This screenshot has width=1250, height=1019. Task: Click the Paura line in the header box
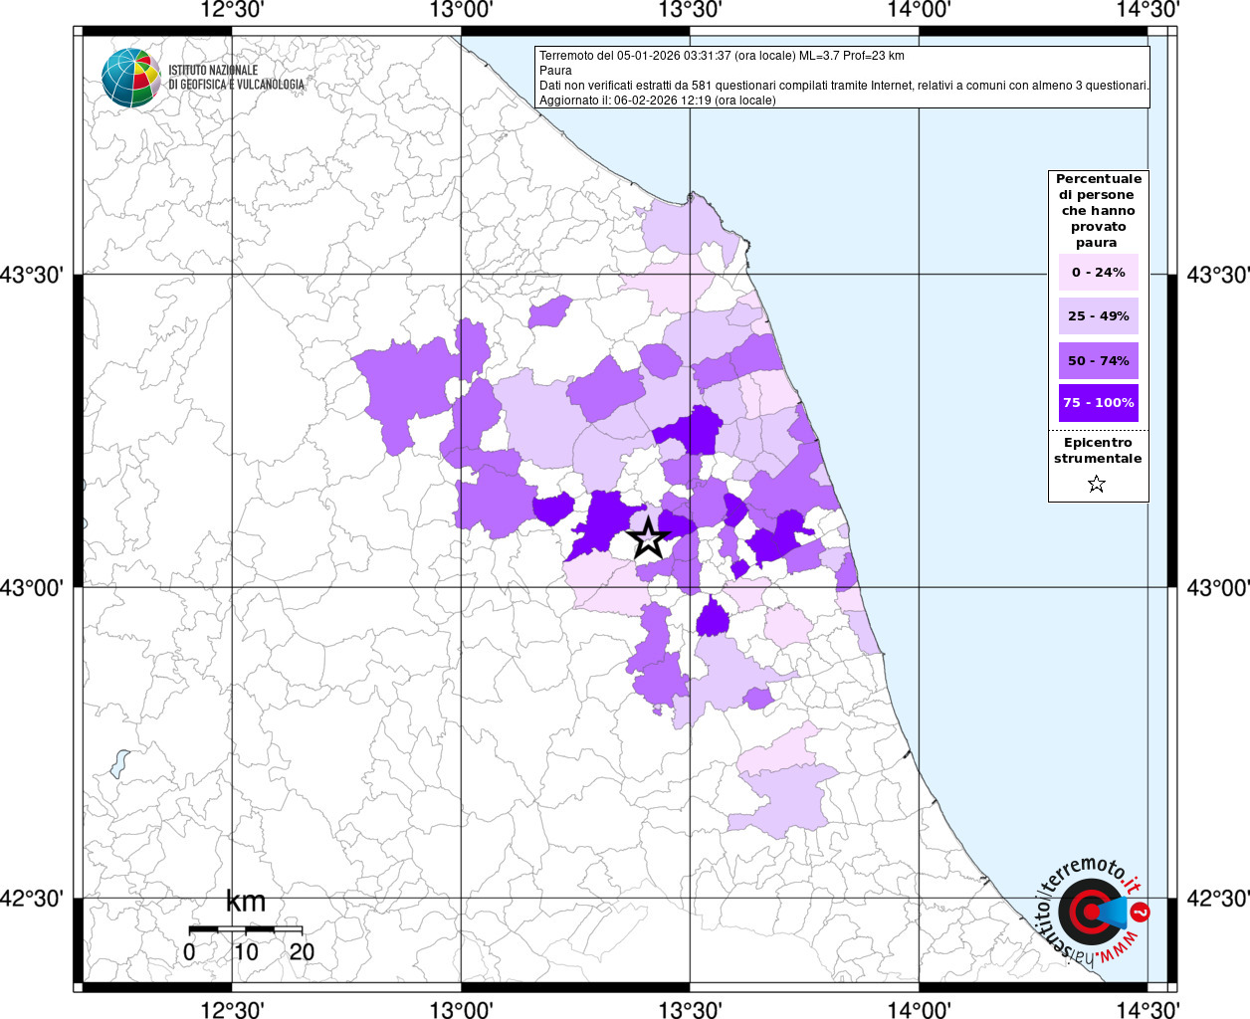[x=555, y=71]
